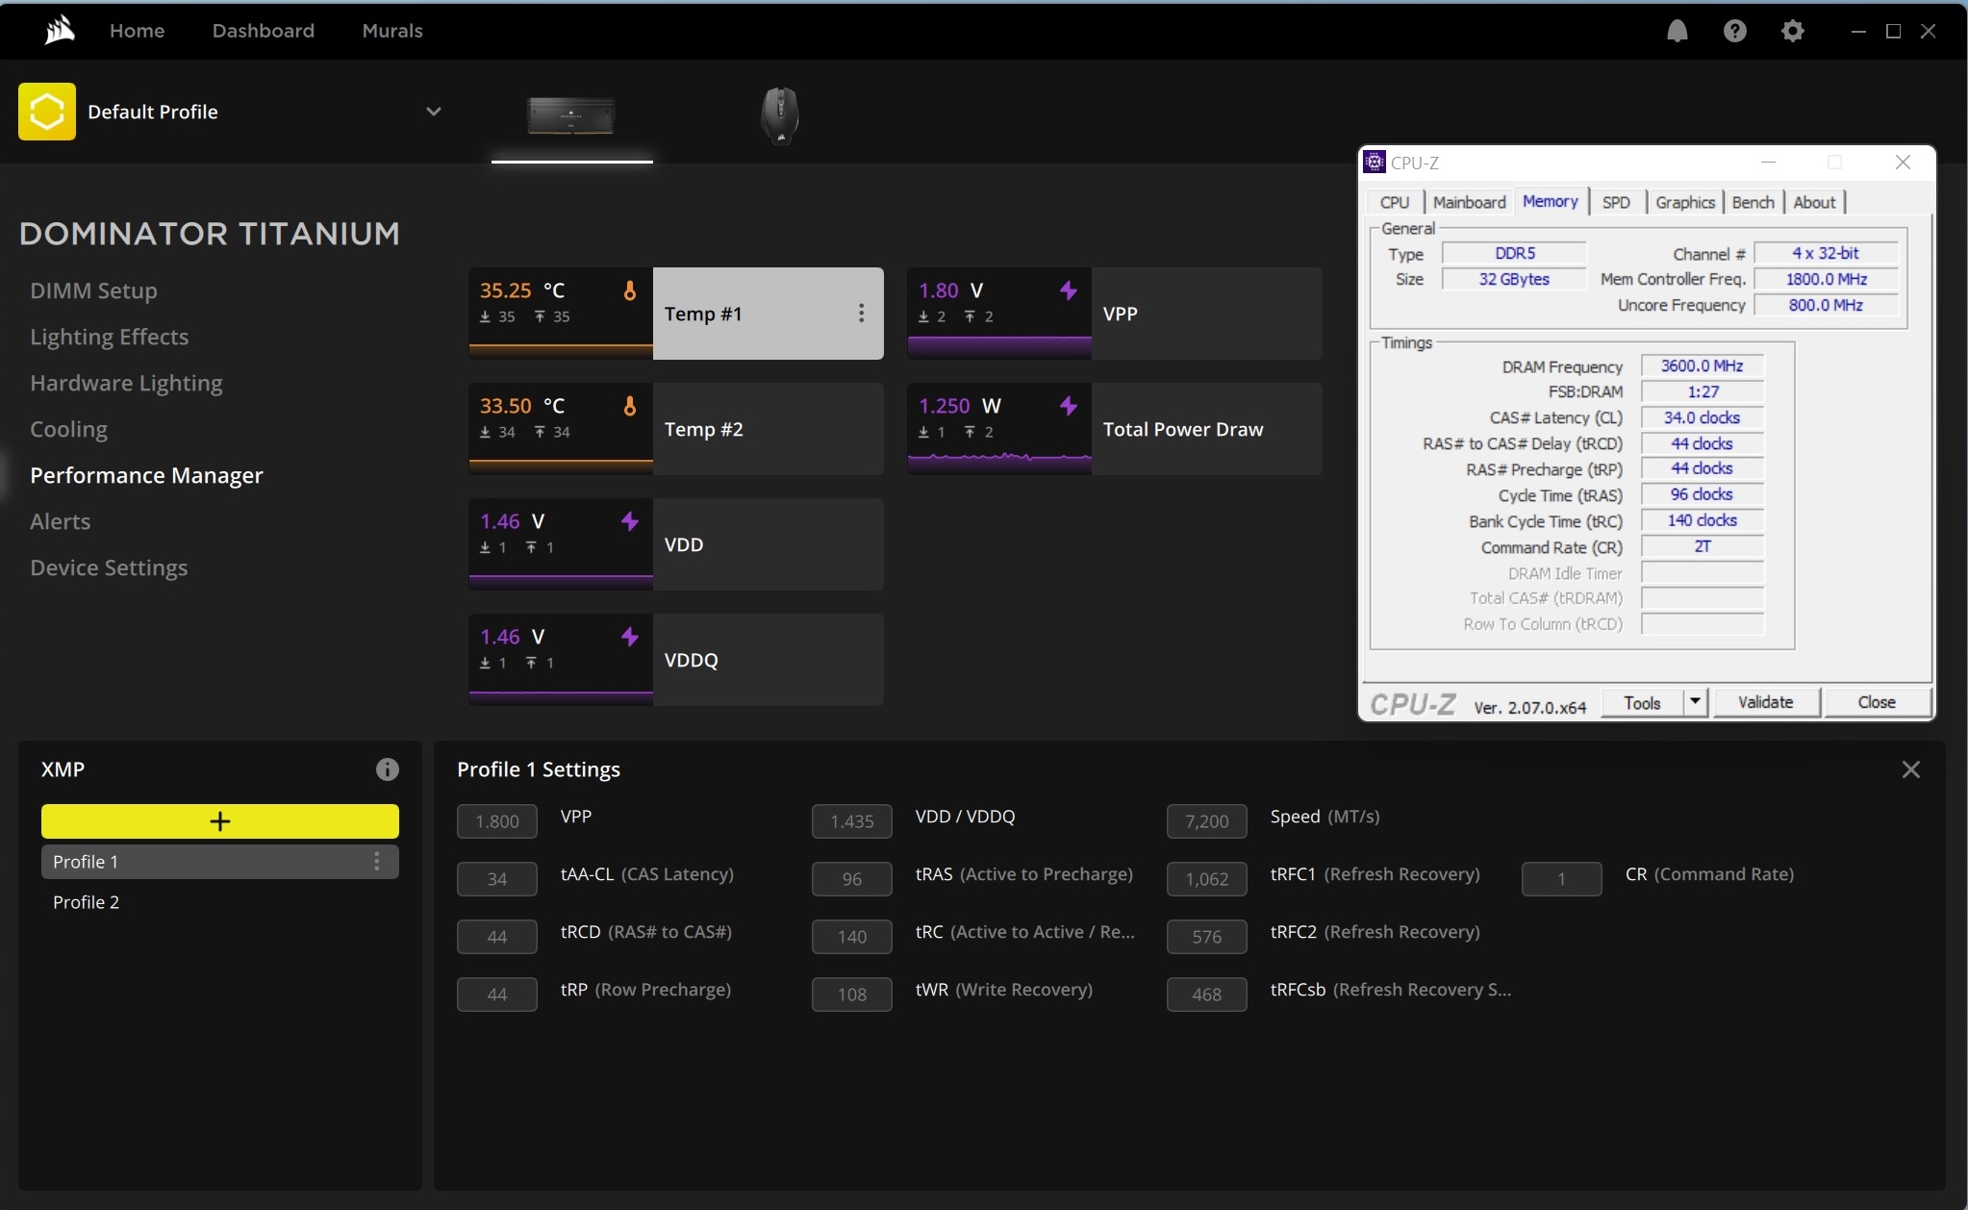Open Profile 1 three-dot menu
Image resolution: width=1968 pixels, height=1210 pixels.
point(377,862)
